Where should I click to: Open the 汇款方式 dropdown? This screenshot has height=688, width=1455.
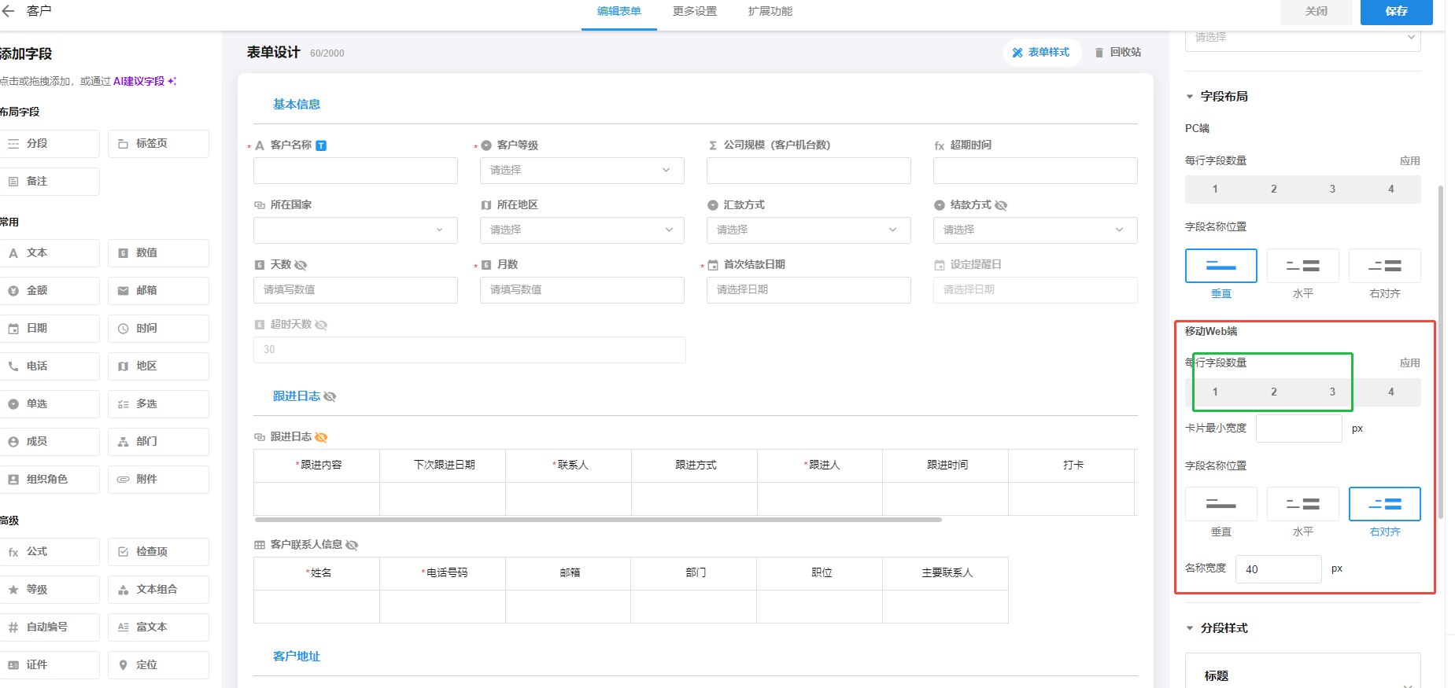coord(809,230)
